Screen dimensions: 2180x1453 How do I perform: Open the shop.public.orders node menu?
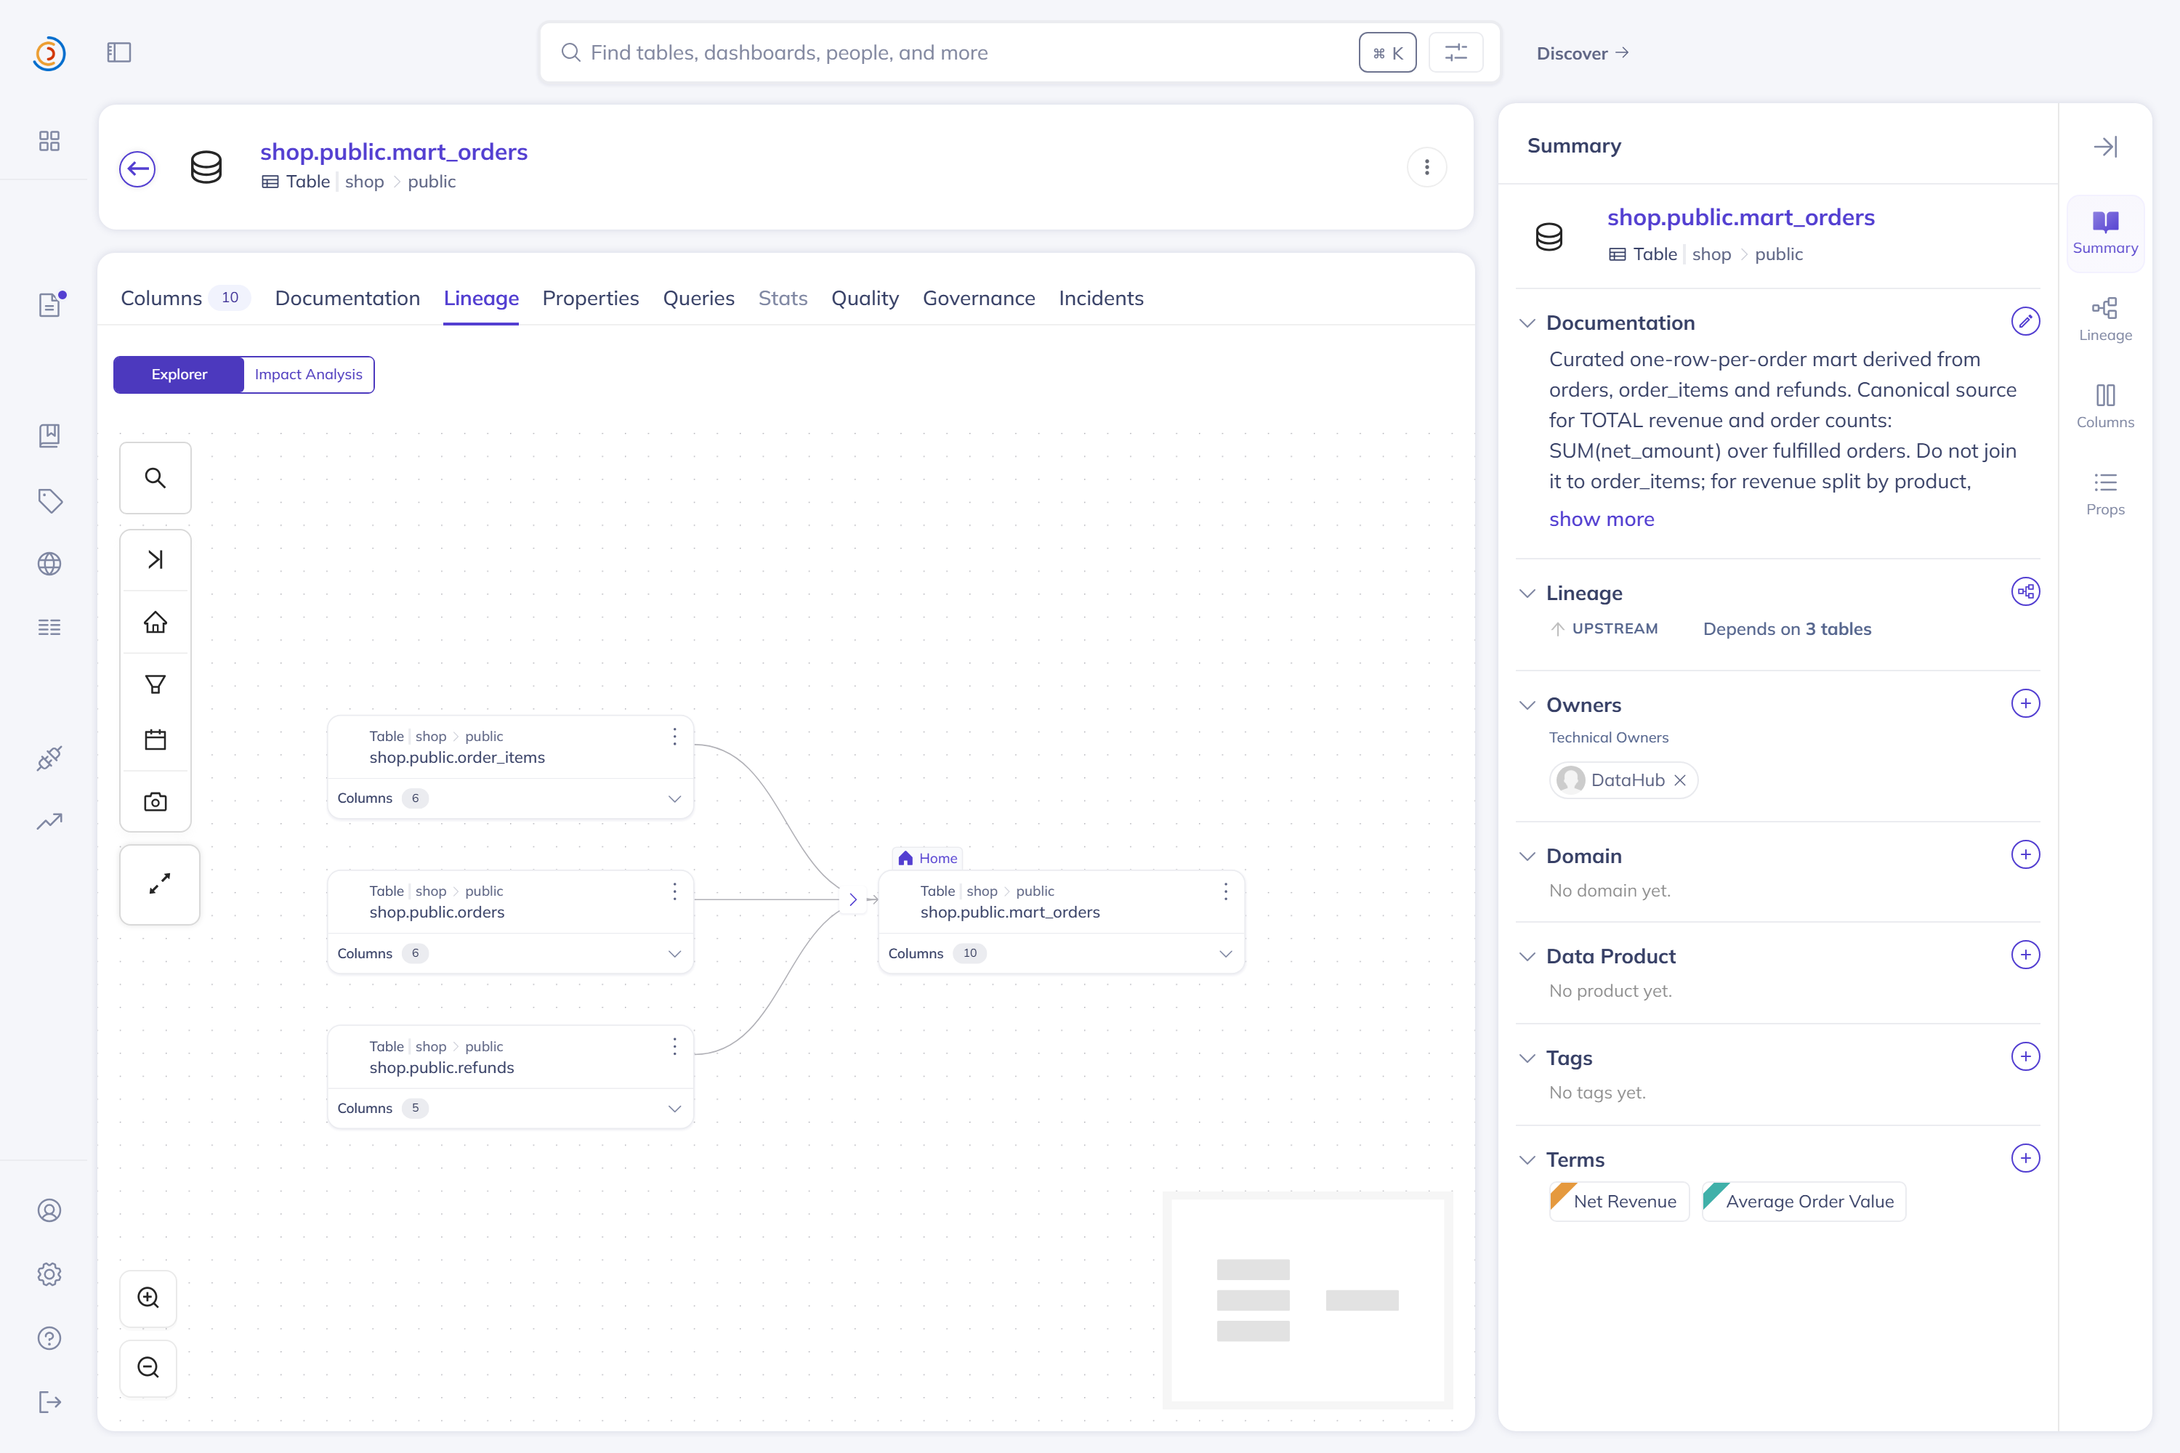coord(675,891)
